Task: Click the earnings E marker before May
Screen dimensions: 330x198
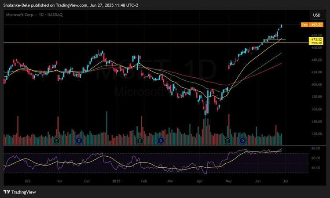Action: 227,140
